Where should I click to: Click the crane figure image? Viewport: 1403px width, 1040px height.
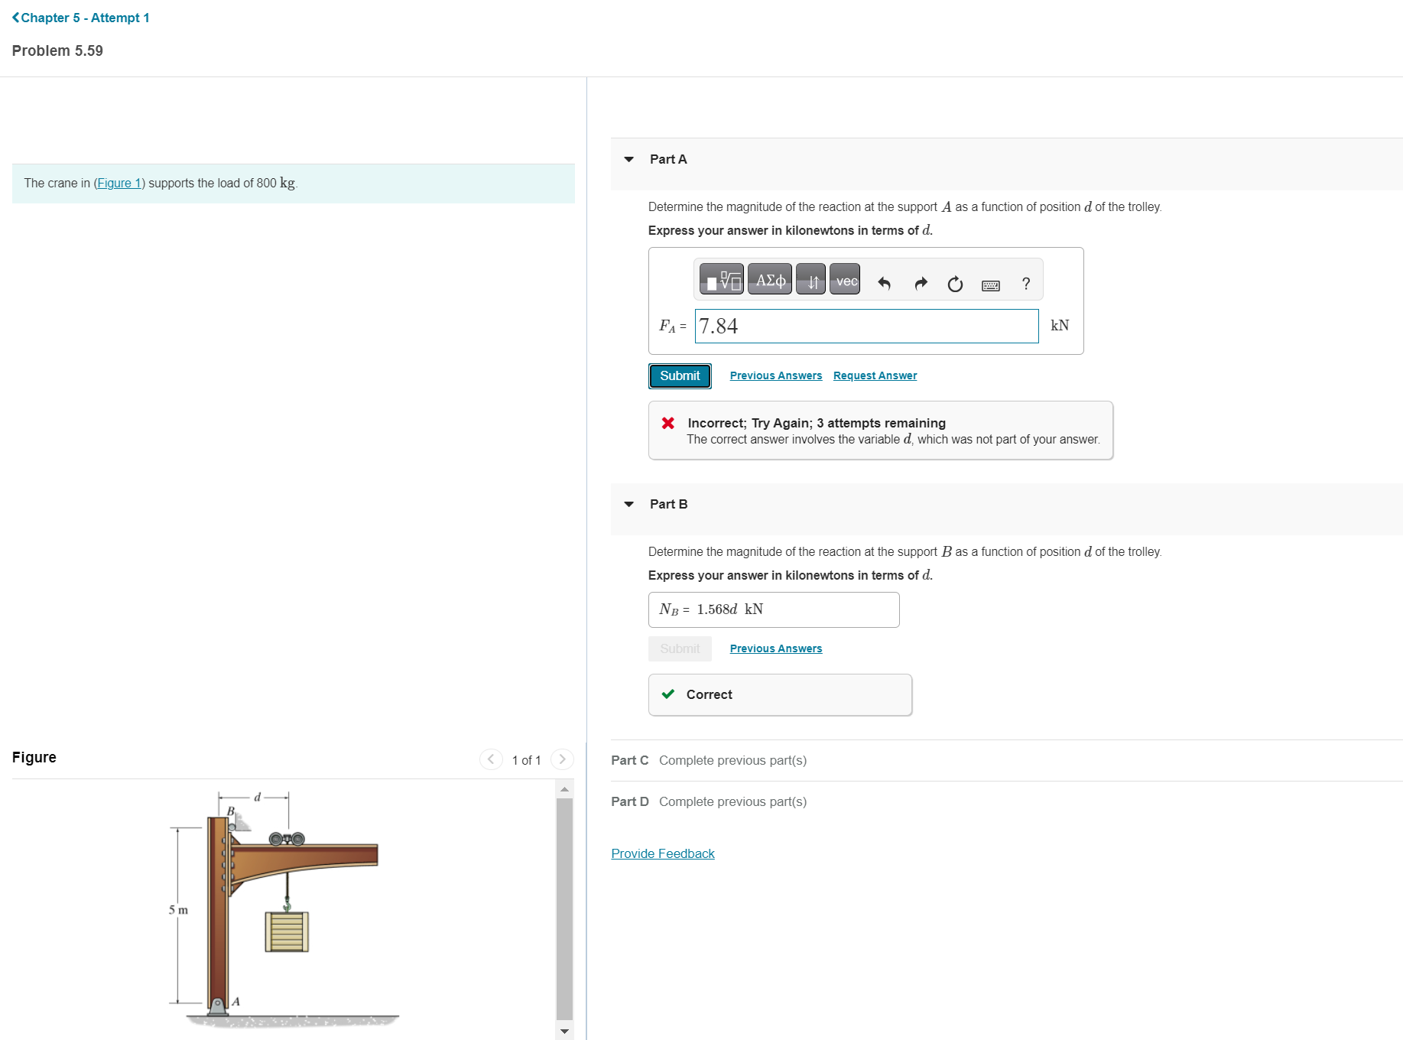point(284,908)
